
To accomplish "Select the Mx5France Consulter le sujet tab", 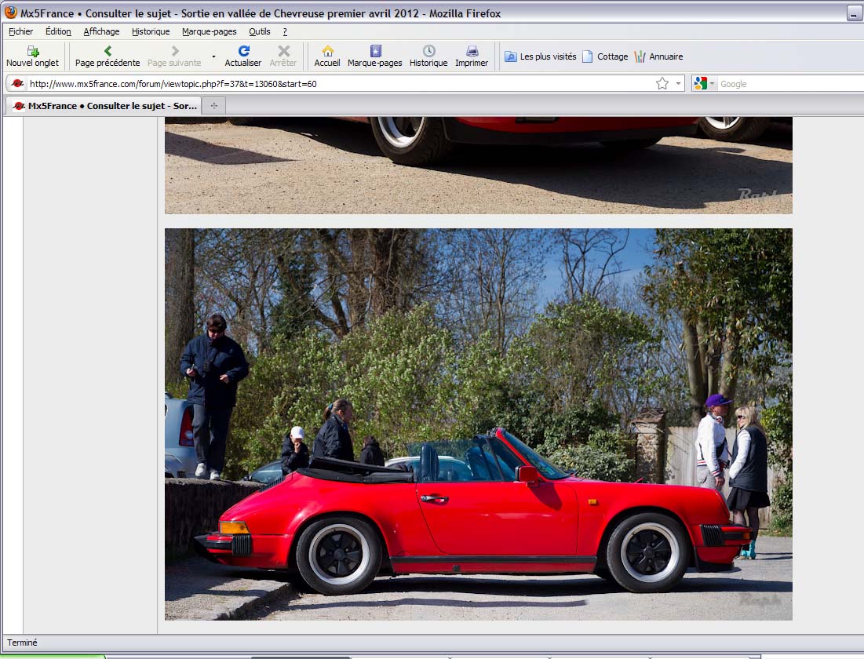I will 104,106.
